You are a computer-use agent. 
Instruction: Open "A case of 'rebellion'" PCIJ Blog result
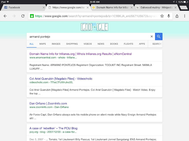coord(53,128)
